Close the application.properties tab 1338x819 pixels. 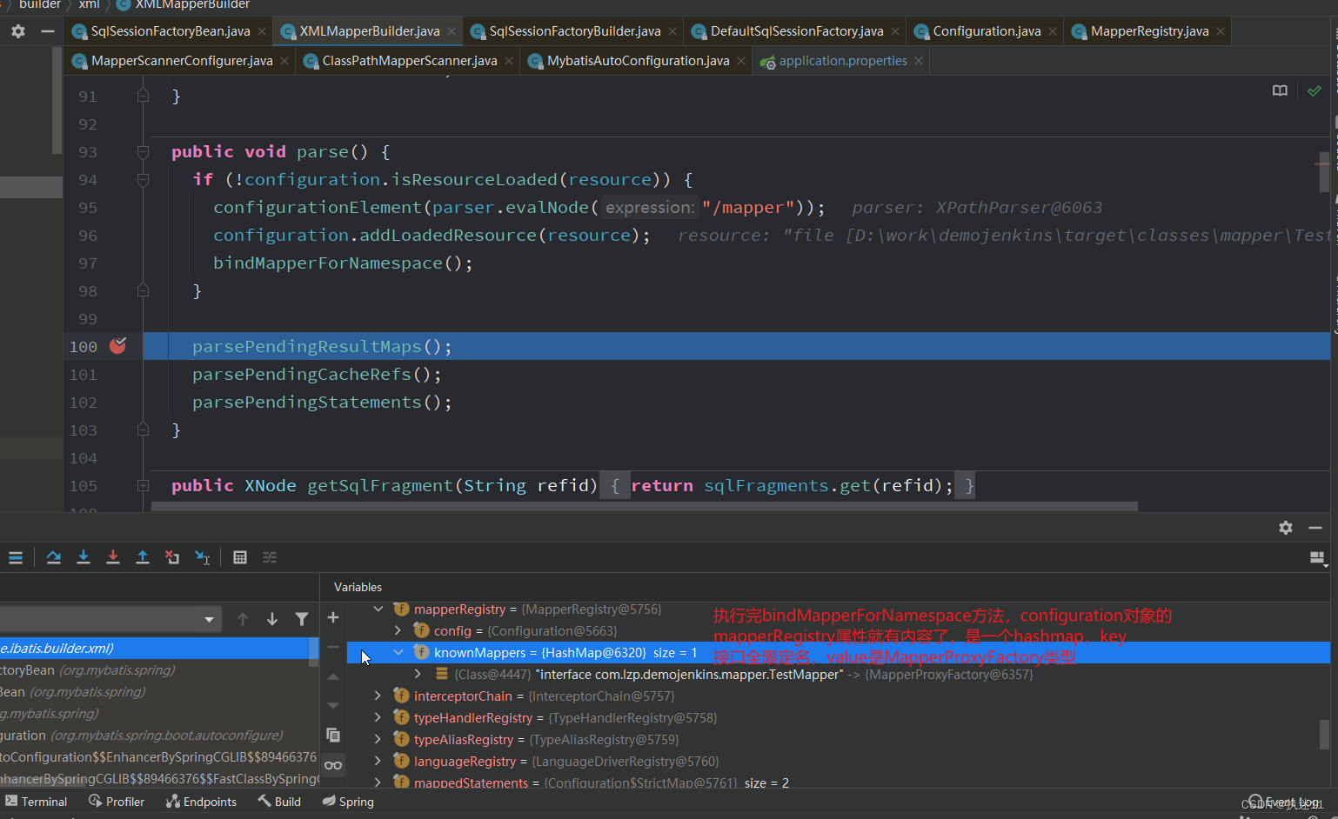coord(919,61)
